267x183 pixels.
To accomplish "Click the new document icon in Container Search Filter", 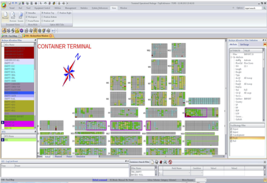I will (152, 162).
